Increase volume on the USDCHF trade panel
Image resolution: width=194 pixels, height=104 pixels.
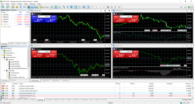click(x=49, y=52)
